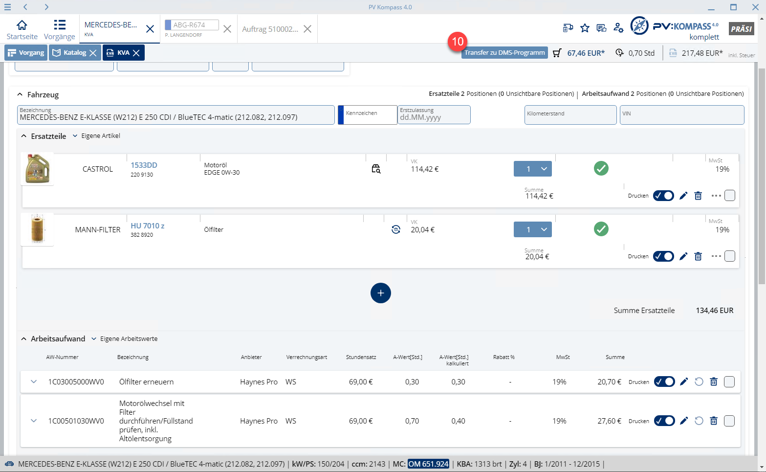The width and height of the screenshot is (766, 472).
Task: Open article link HU 7010 z
Action: 148,226
